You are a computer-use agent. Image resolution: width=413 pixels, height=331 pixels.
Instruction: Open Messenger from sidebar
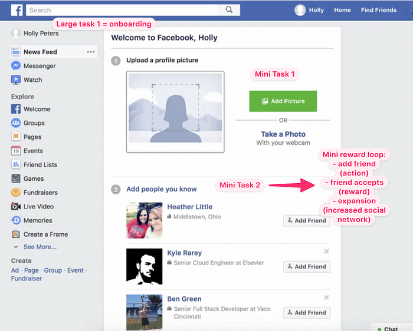(x=40, y=66)
